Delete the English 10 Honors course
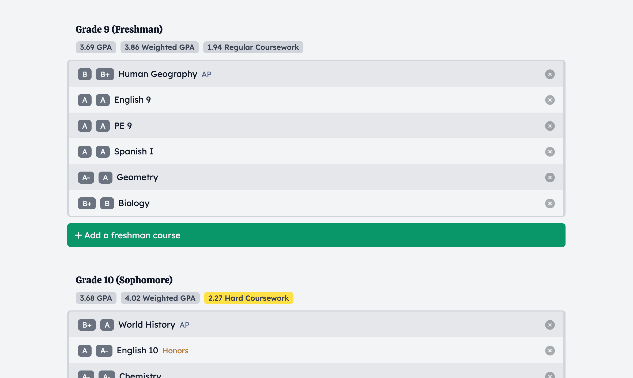 [550, 351]
